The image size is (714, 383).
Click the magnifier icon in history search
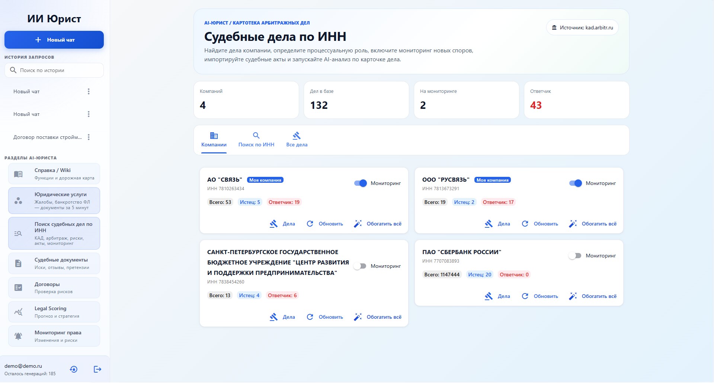[x=13, y=70]
